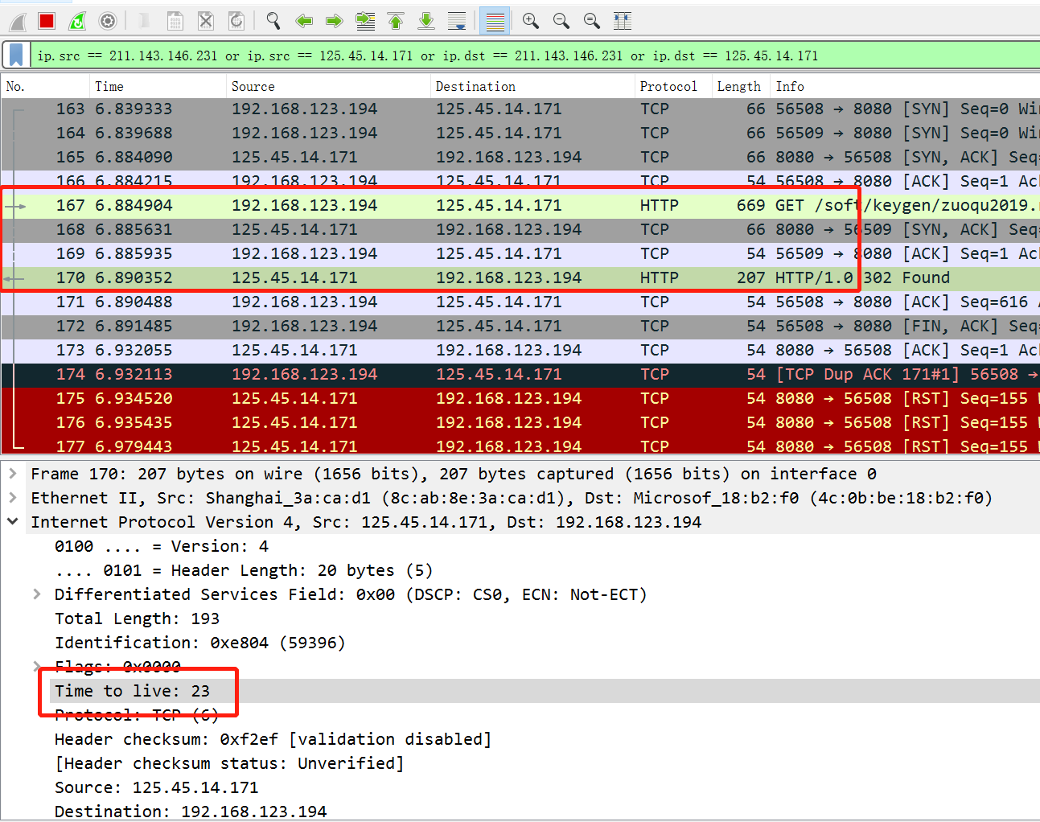Zoom out main window text
This screenshot has height=822, width=1040.
coord(561,21)
